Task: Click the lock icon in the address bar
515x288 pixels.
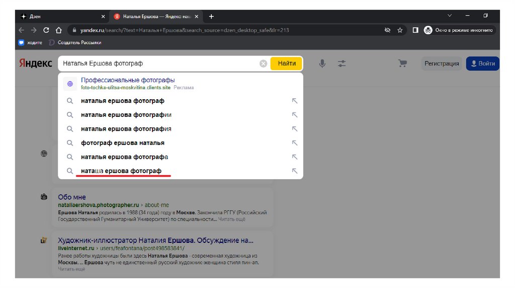Action: pos(74,30)
